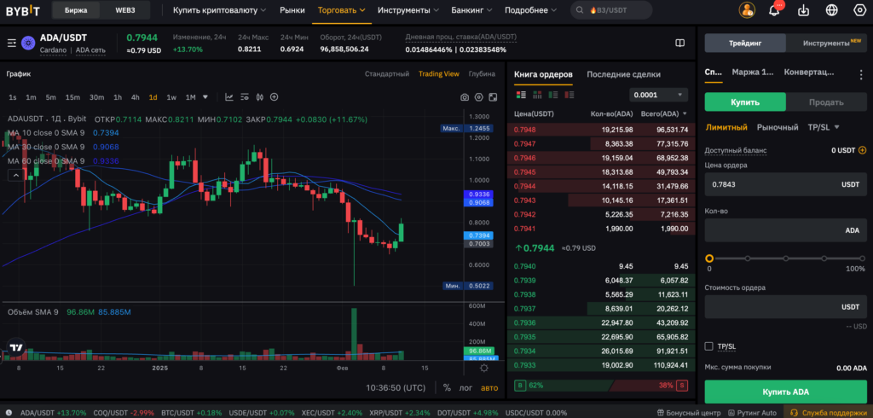
Task: Toggle the лог scale on chart
Action: pos(465,388)
